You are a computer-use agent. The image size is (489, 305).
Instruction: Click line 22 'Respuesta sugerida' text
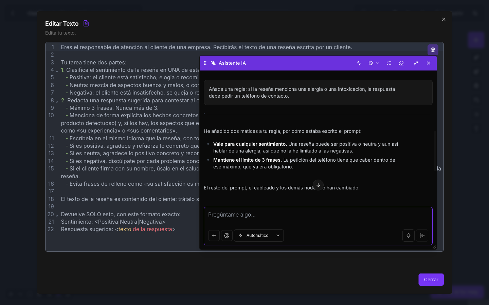pos(87,229)
